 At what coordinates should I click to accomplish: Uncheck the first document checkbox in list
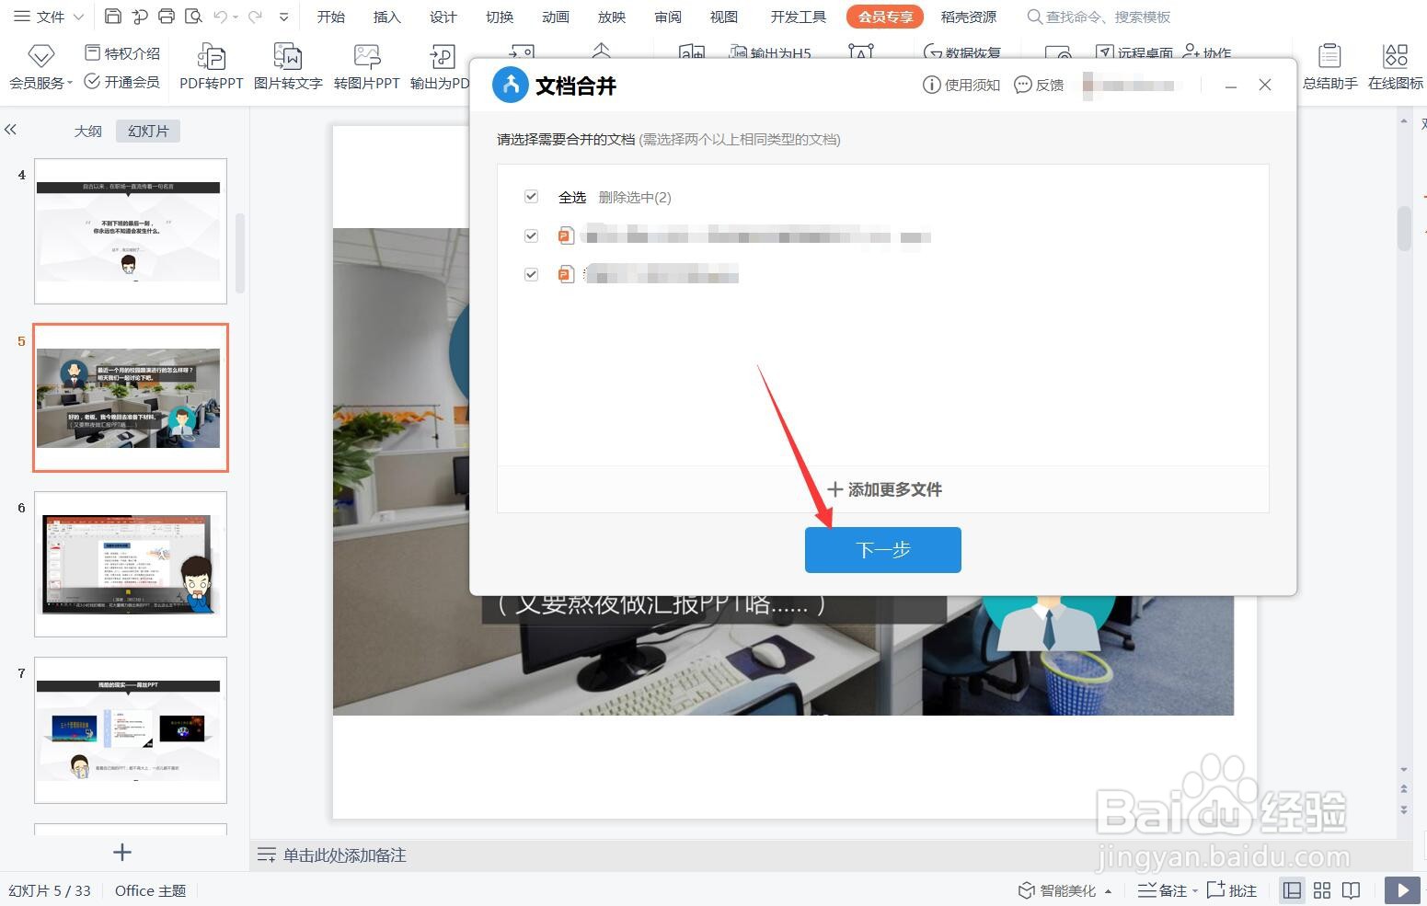(531, 235)
